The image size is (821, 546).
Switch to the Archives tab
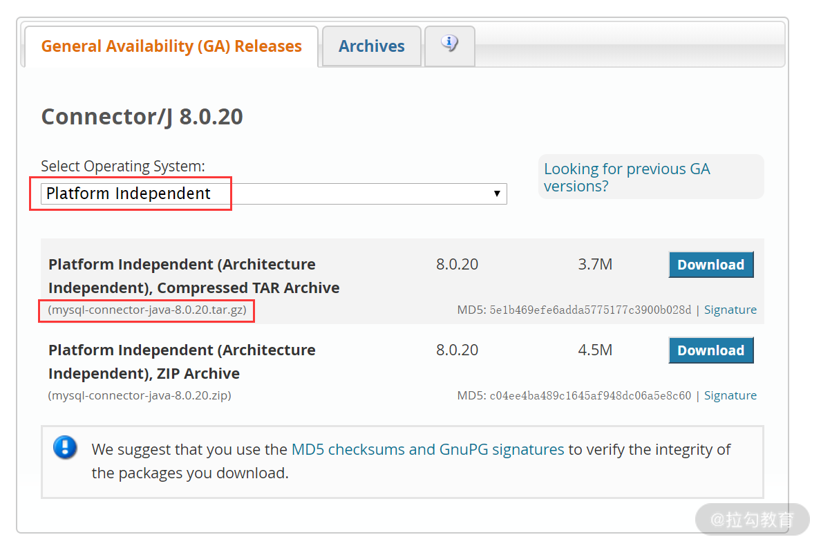(x=371, y=46)
